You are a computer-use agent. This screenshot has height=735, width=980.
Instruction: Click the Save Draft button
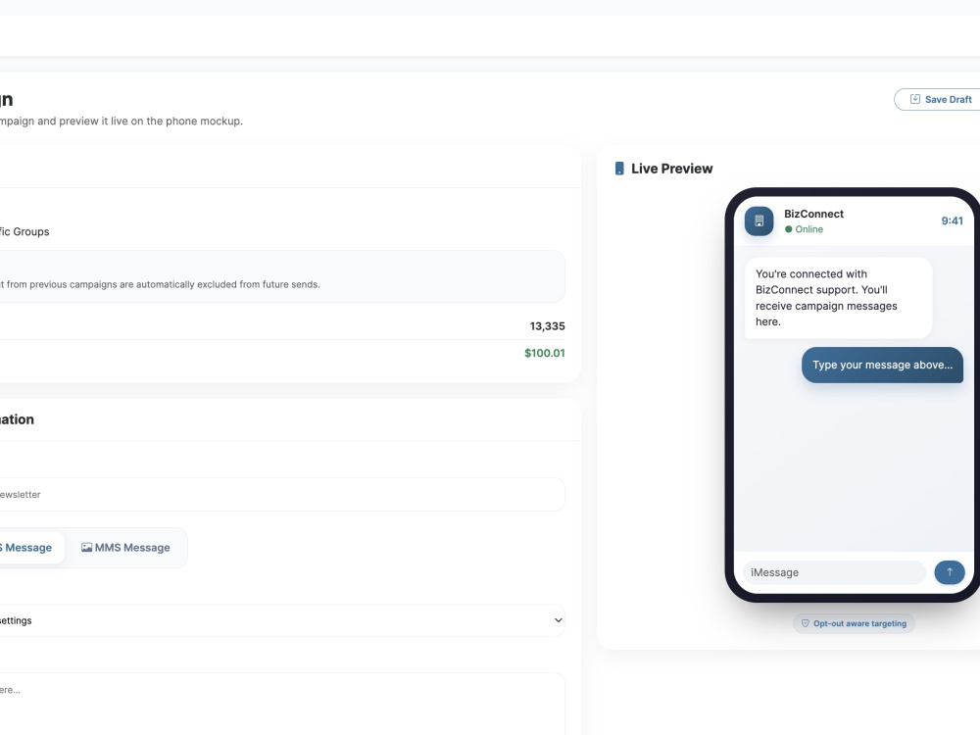coord(937,99)
